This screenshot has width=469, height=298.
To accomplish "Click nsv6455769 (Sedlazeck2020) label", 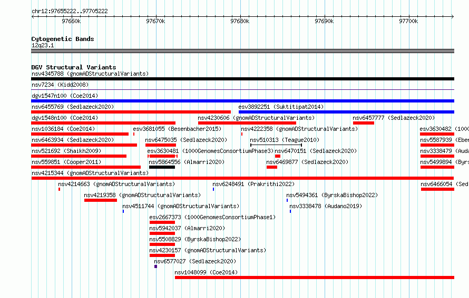I will point(73,107).
